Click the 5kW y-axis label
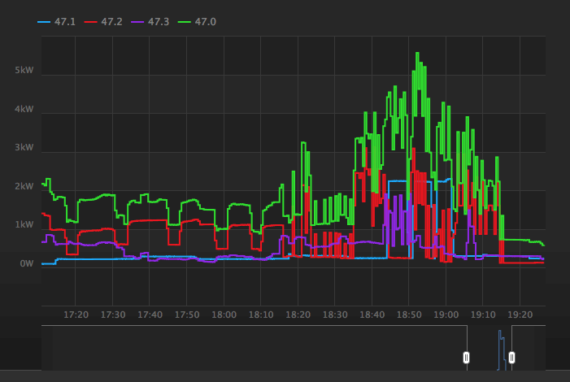 click(24, 71)
